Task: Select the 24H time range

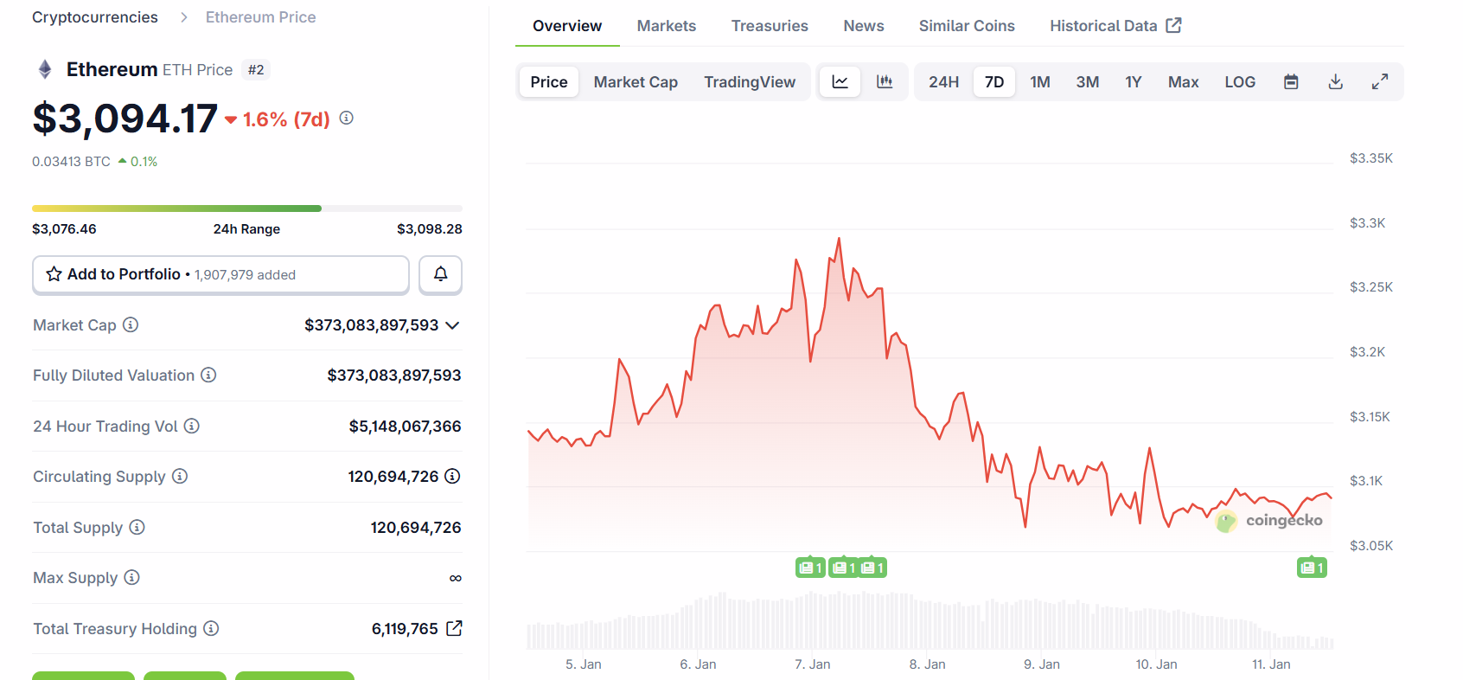Action: (943, 82)
